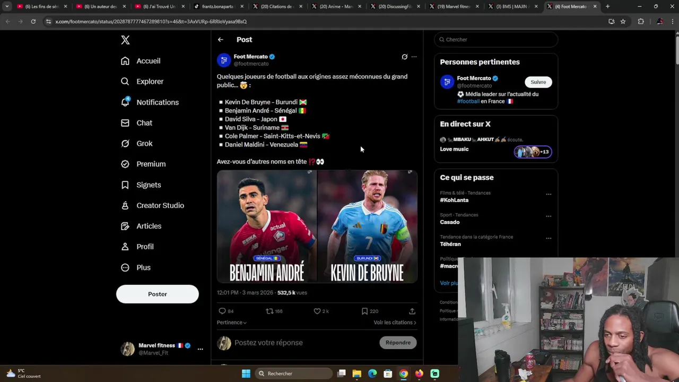679x382 pixels.
Task: Expand the Pertinence sort dropdown
Action: pyautogui.click(x=232, y=323)
